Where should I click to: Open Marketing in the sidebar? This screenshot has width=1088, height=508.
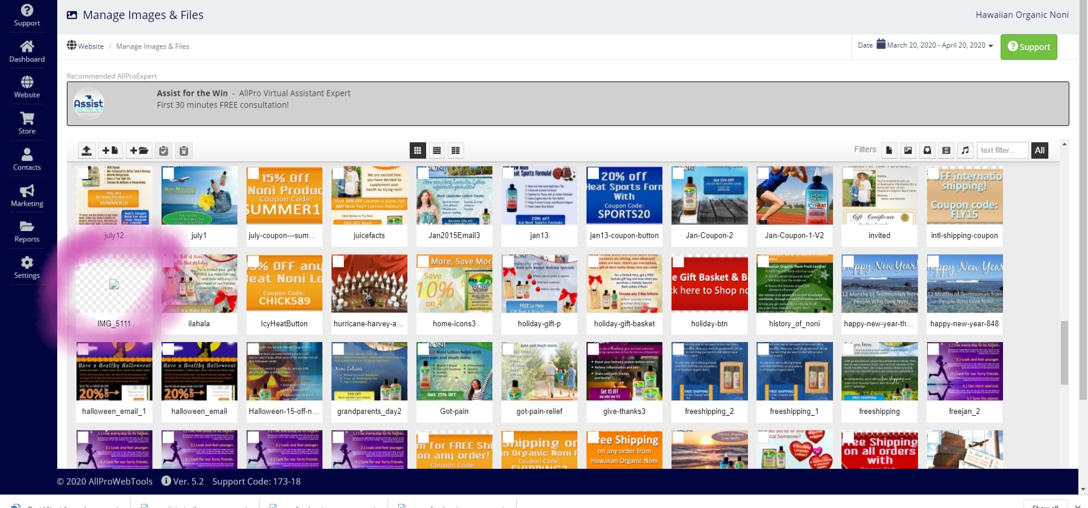[27, 196]
